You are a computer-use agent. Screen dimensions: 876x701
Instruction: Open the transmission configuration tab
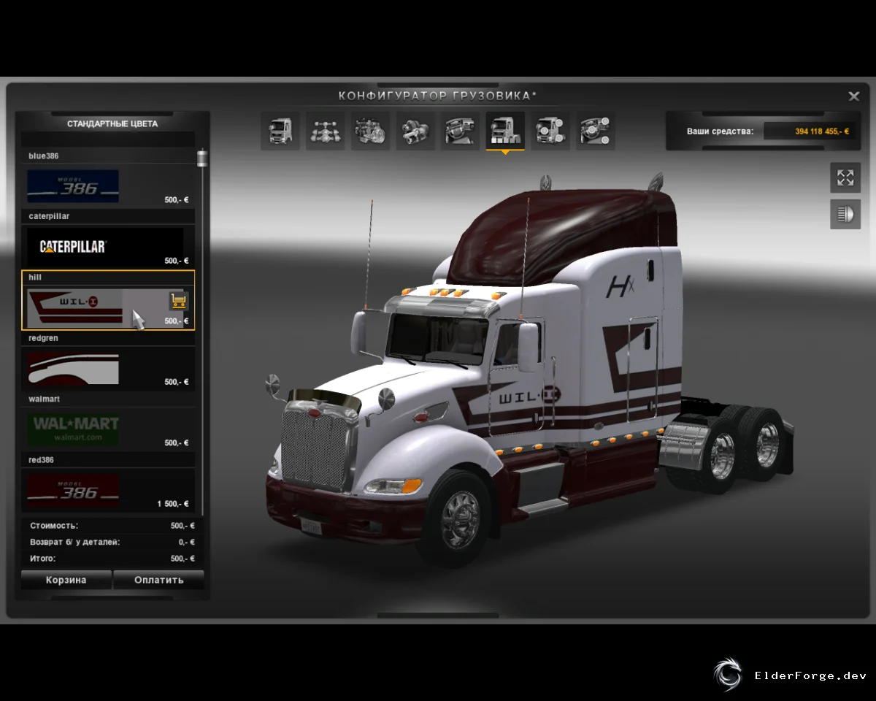pos(415,131)
